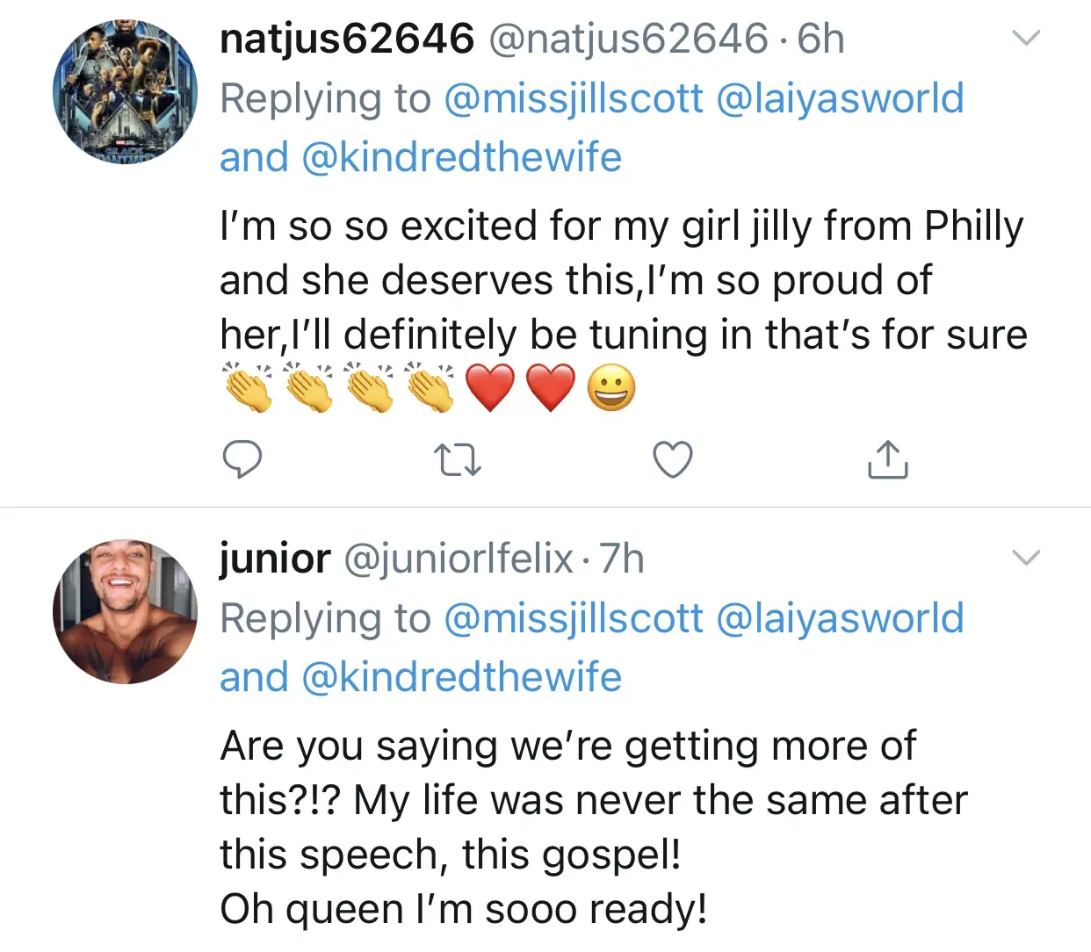Click the 7h timestamp on junior's tweet

622,559
